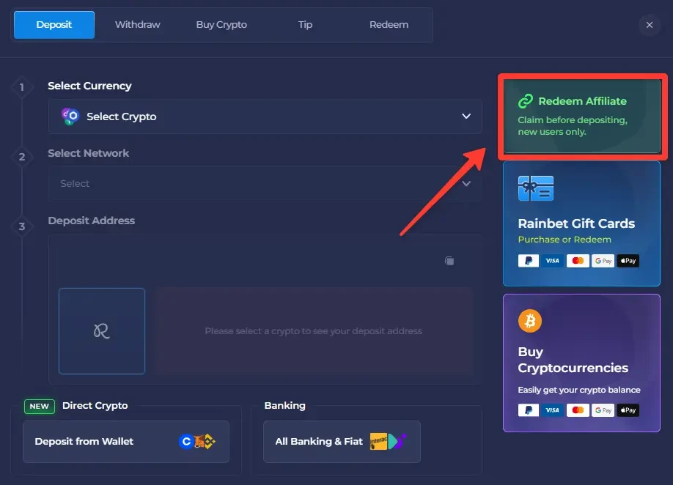This screenshot has width=673, height=485.
Task: Open the Rainbet Gift Cards card
Action: 581,223
